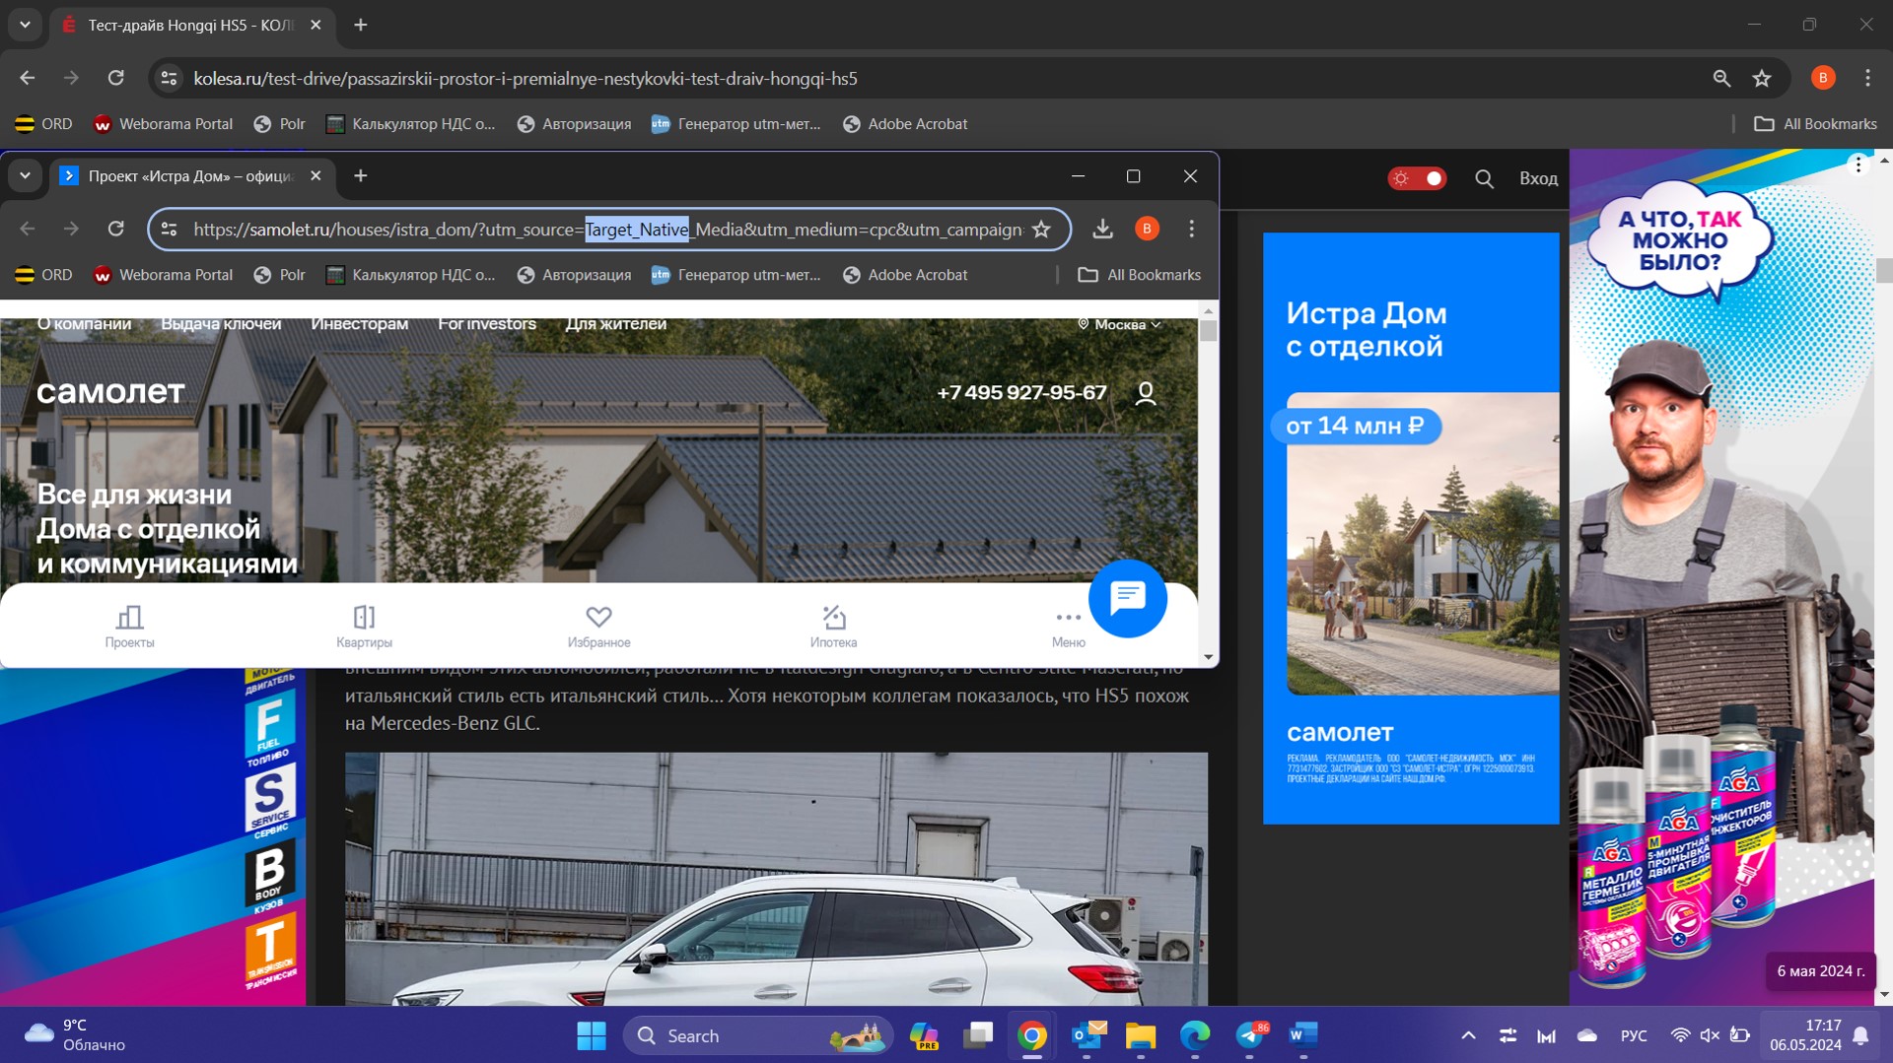Open File Explorer from the taskbar
1893x1063 pixels.
click(1141, 1035)
